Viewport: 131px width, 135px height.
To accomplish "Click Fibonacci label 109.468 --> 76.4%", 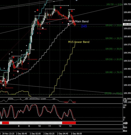I will tap(114, 72).
